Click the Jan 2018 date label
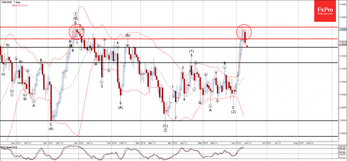Image resolution: width=347 pixels, height=161 pixels. point(79,143)
